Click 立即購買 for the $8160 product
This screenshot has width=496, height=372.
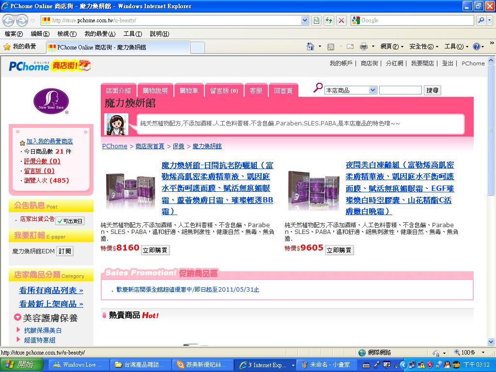point(155,250)
